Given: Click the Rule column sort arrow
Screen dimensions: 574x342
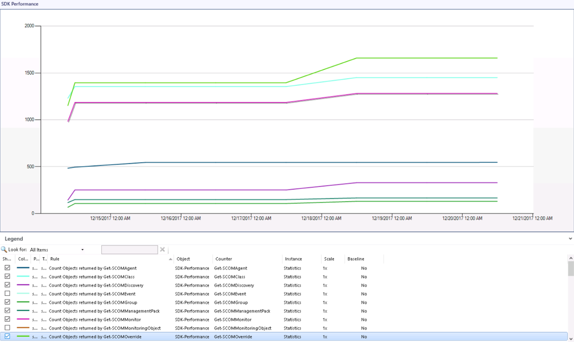Looking at the screenshot, I should [170, 259].
